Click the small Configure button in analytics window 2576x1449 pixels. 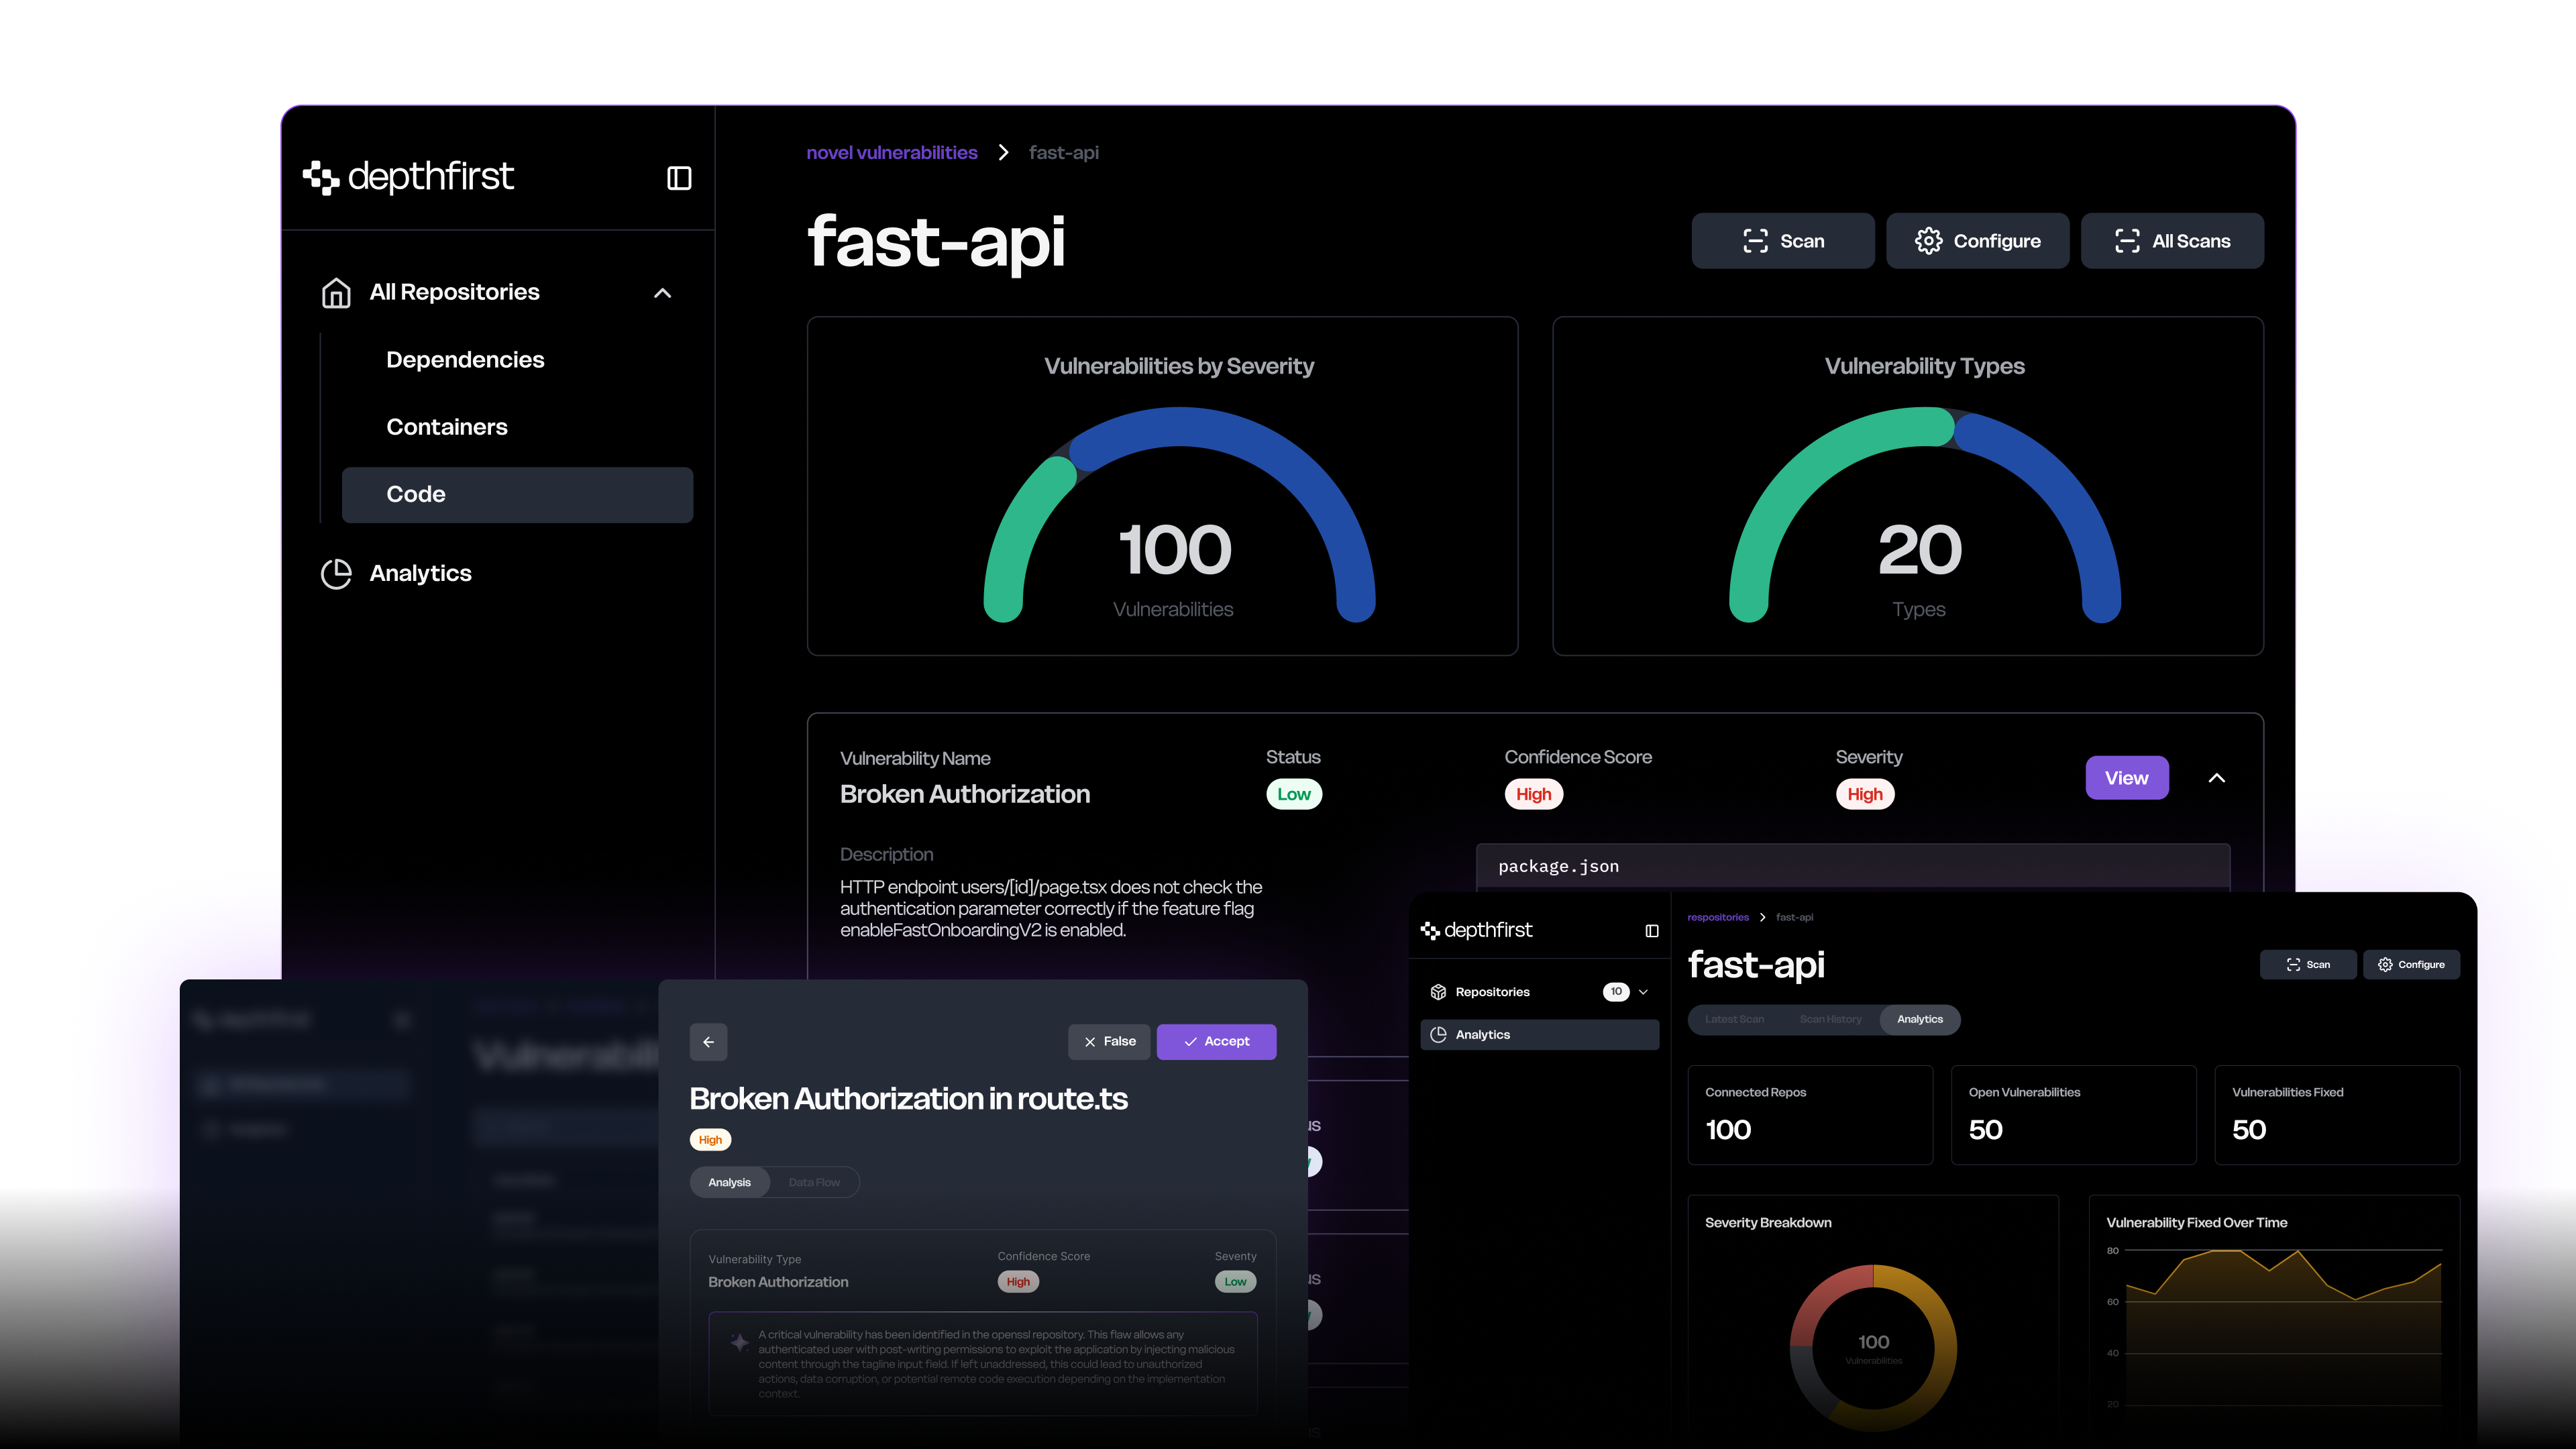click(2411, 964)
